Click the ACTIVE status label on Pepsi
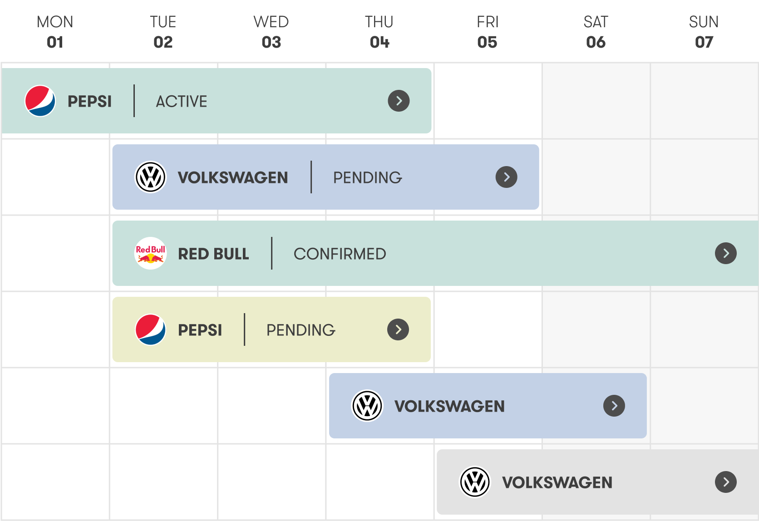The width and height of the screenshot is (759, 521). pyautogui.click(x=182, y=101)
